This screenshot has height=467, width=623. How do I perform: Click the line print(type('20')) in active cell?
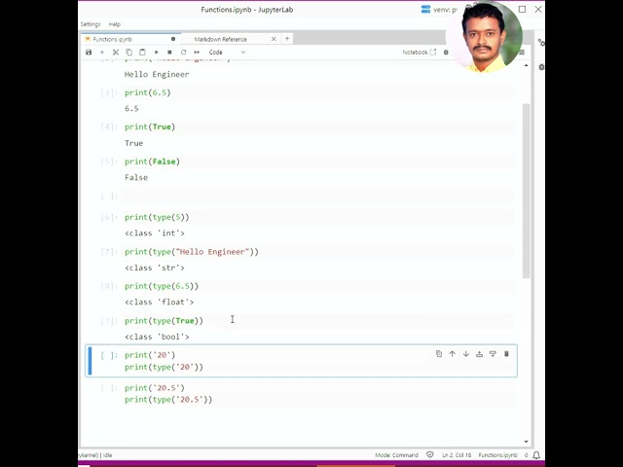[x=164, y=367]
